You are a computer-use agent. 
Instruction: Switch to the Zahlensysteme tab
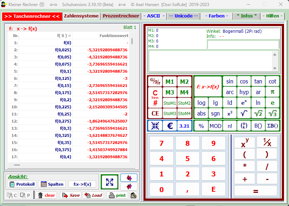point(82,16)
